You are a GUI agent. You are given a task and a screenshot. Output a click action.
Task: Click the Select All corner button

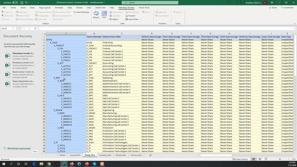click(x=44, y=34)
